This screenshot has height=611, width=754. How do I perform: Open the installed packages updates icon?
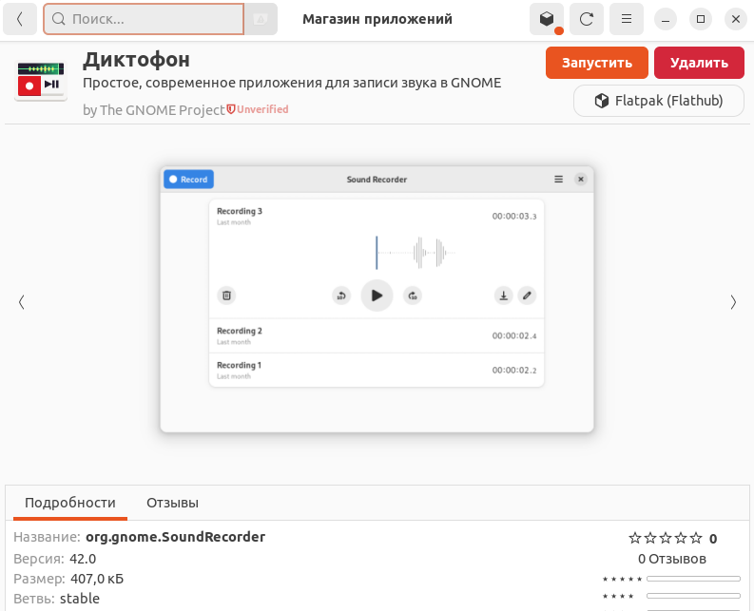tap(546, 19)
